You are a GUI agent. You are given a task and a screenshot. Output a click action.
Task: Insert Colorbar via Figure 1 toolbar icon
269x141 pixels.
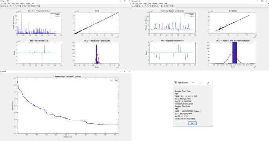click(x=32, y=6)
